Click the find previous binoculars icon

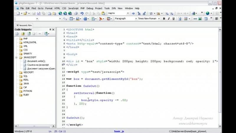point(139,13)
